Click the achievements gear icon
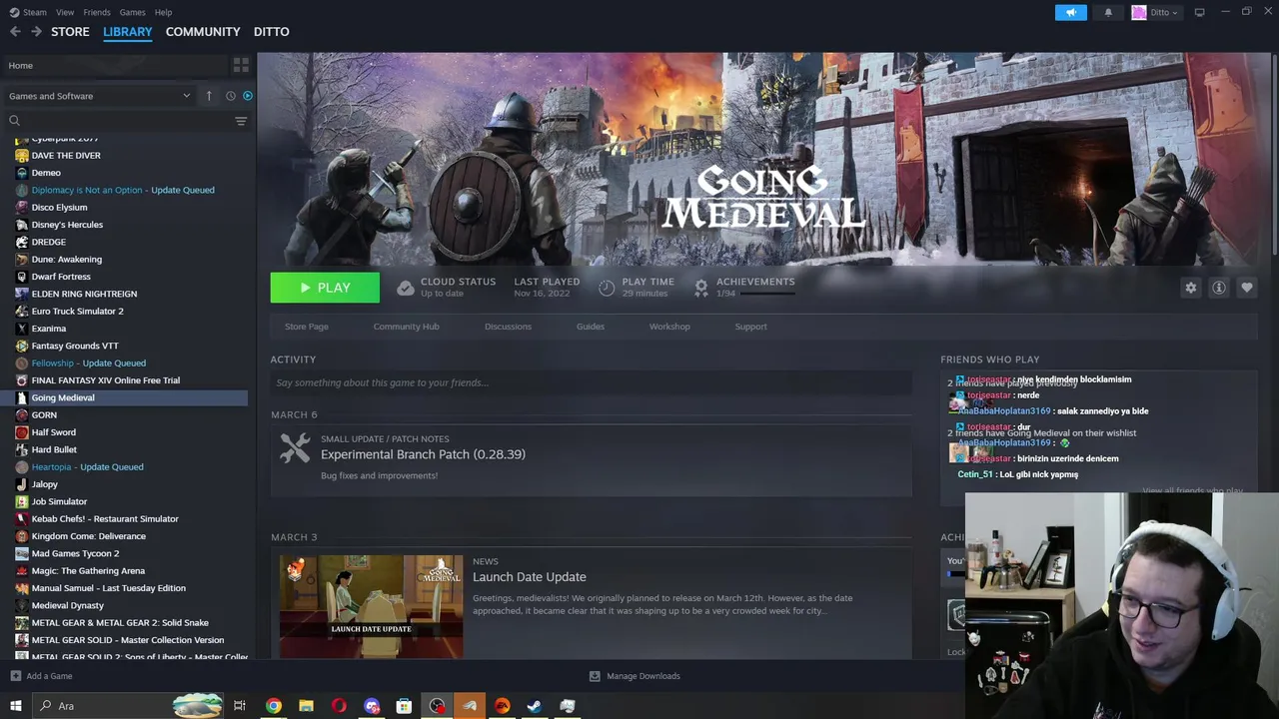The image size is (1279, 719). (x=701, y=288)
